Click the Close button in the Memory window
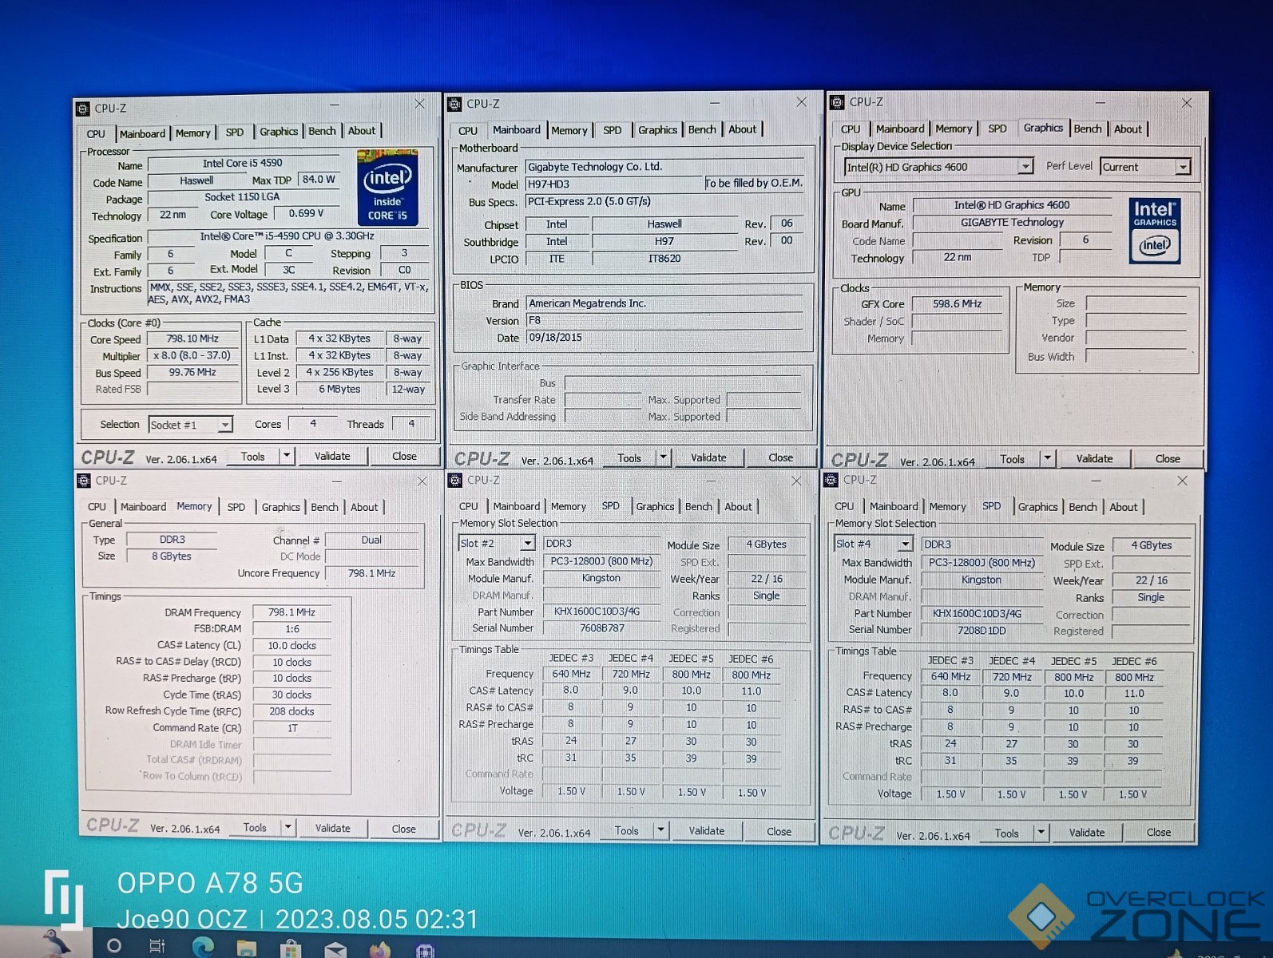Screen dimensions: 1273x958 (x=403, y=829)
